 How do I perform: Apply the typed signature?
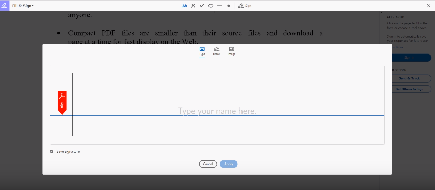[x=229, y=164]
